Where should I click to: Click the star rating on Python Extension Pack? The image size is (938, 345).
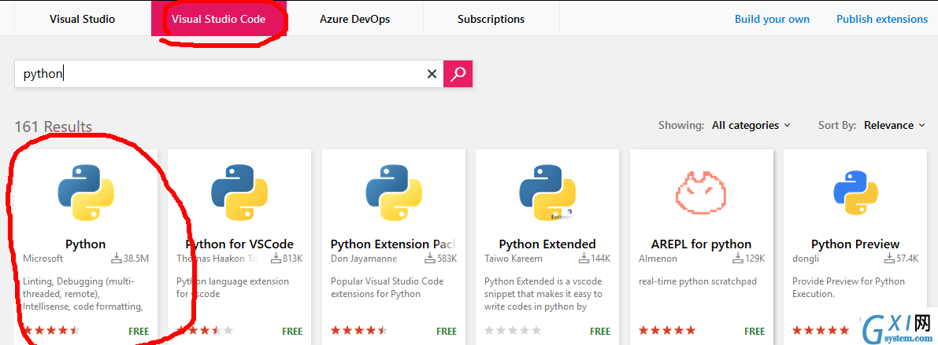pyautogui.click(x=359, y=330)
